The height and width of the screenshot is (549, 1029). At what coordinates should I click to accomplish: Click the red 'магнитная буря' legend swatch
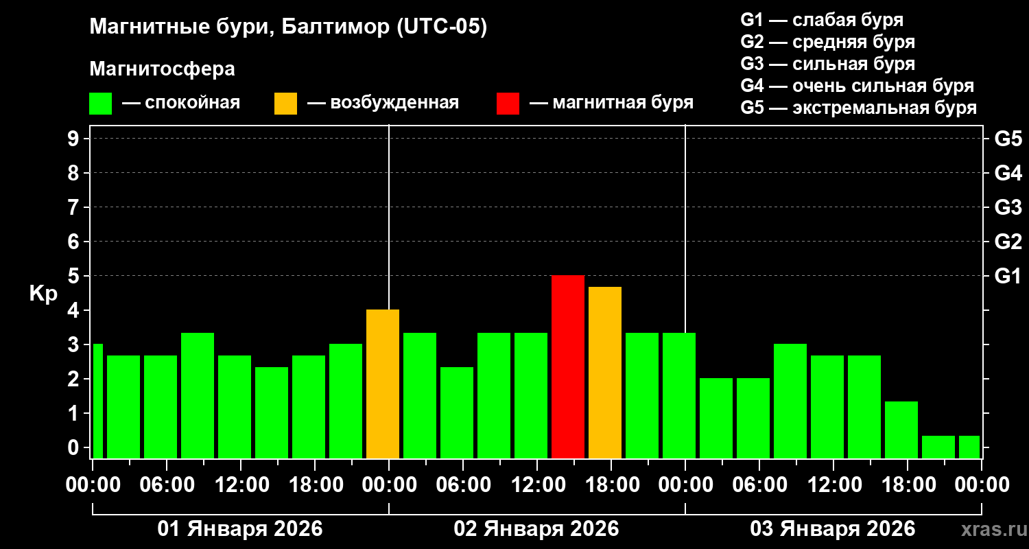(x=508, y=104)
